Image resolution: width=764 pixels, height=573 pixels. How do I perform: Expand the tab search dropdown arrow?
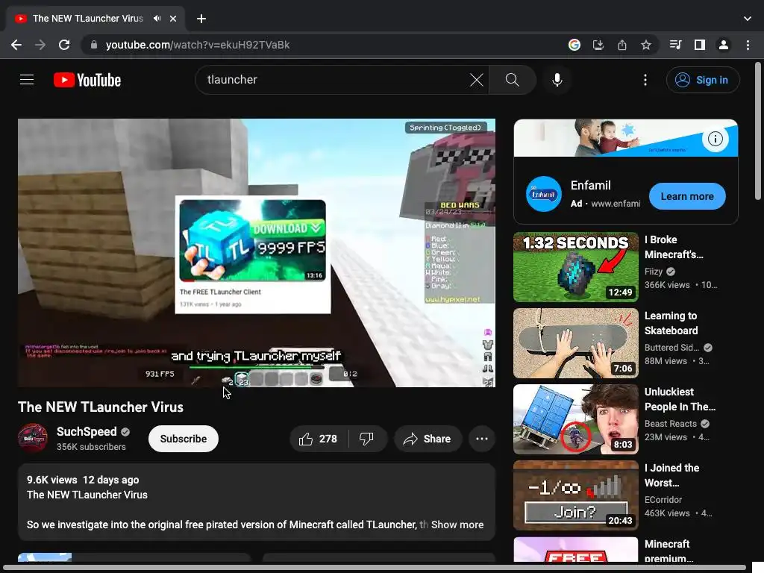(x=748, y=19)
